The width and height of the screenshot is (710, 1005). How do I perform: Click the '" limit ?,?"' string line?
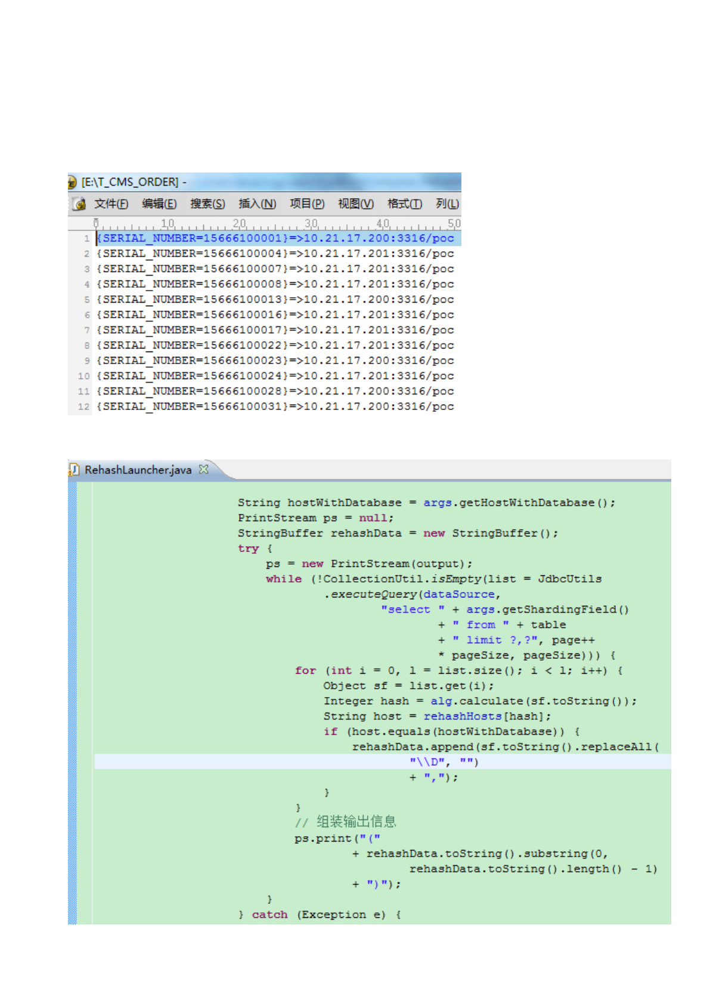pos(516,640)
